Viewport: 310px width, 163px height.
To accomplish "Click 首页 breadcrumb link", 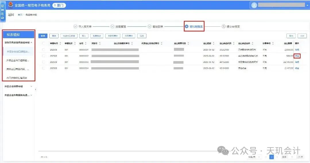I will (20, 15).
